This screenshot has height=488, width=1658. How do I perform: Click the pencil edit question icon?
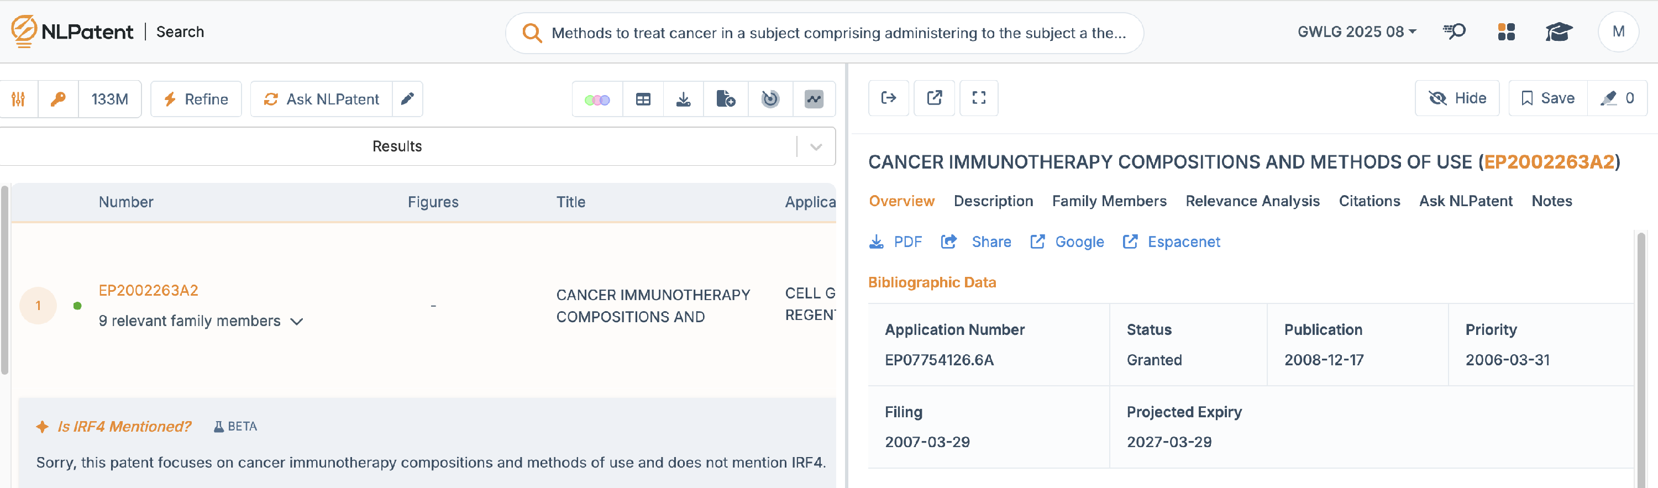[407, 99]
